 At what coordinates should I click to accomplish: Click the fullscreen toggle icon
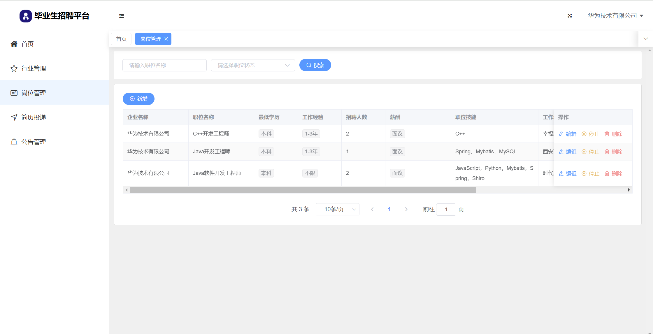pyautogui.click(x=570, y=16)
